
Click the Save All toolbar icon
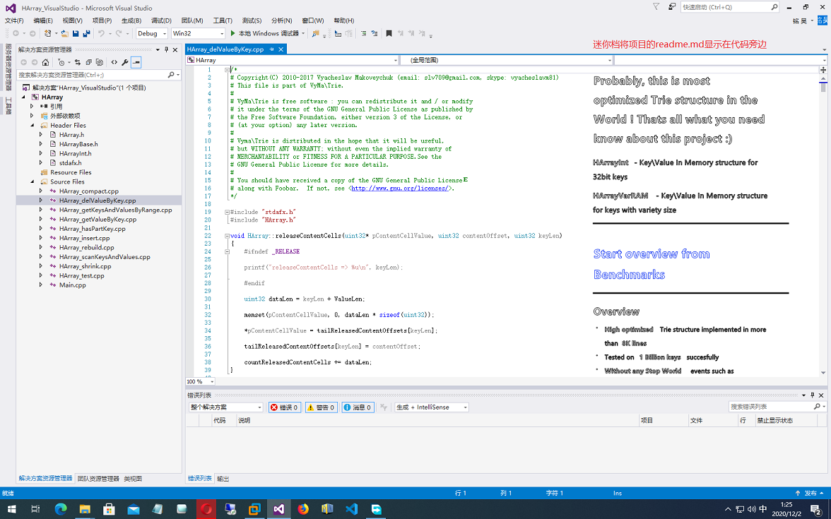[x=86, y=33]
